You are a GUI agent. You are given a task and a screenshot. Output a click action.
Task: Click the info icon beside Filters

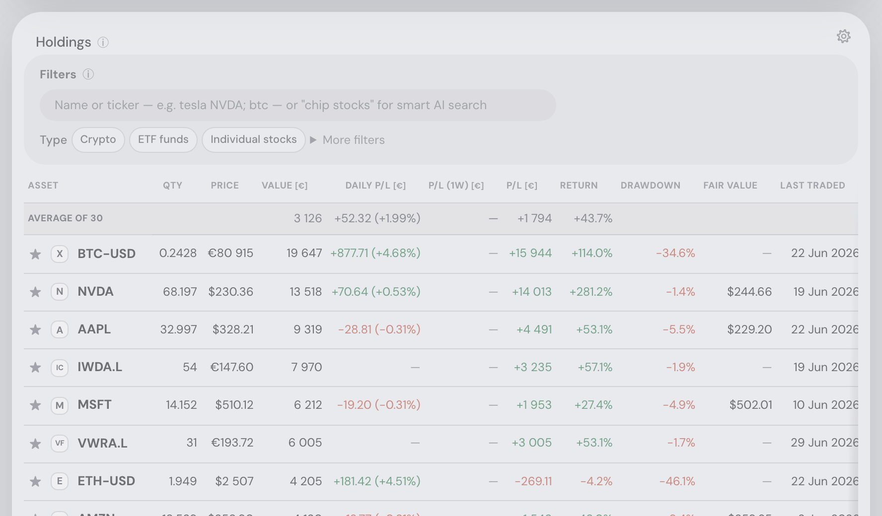click(x=88, y=74)
